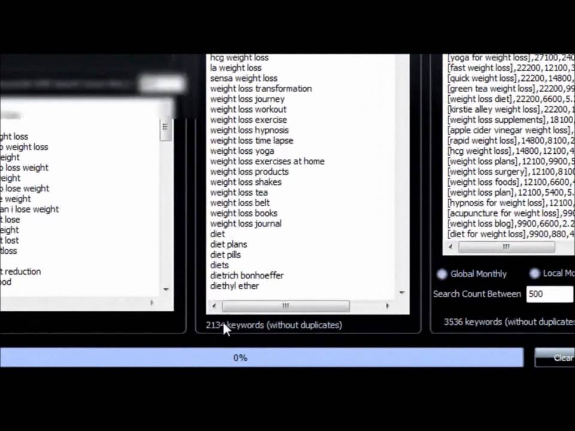575x431 pixels.
Task: Click the left list scroll-down arrow
Action: 166,289
